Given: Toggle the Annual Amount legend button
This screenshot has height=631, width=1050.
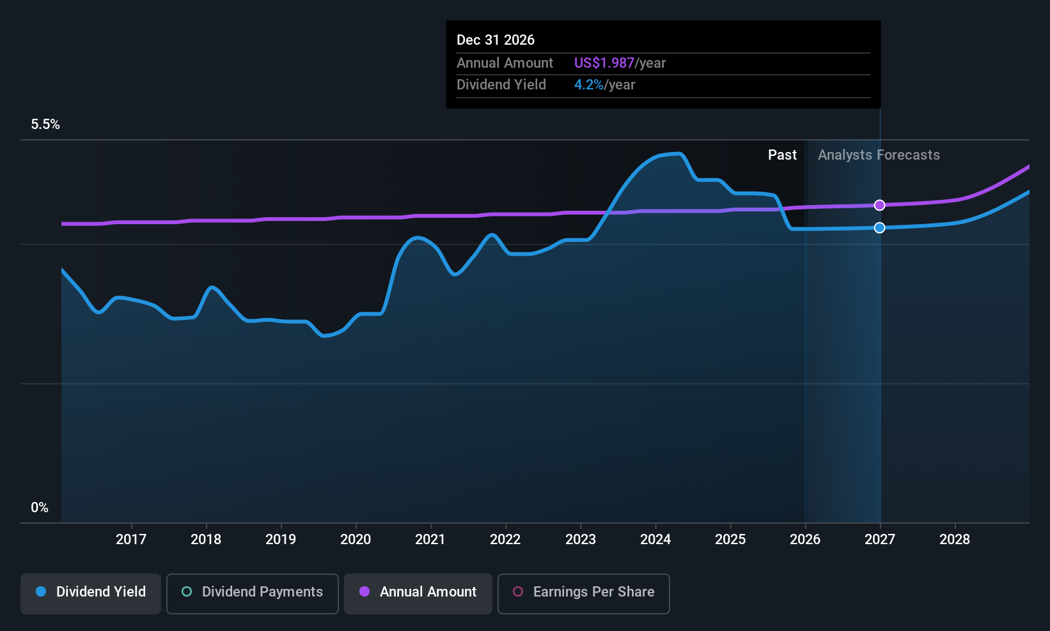Looking at the screenshot, I should (418, 593).
